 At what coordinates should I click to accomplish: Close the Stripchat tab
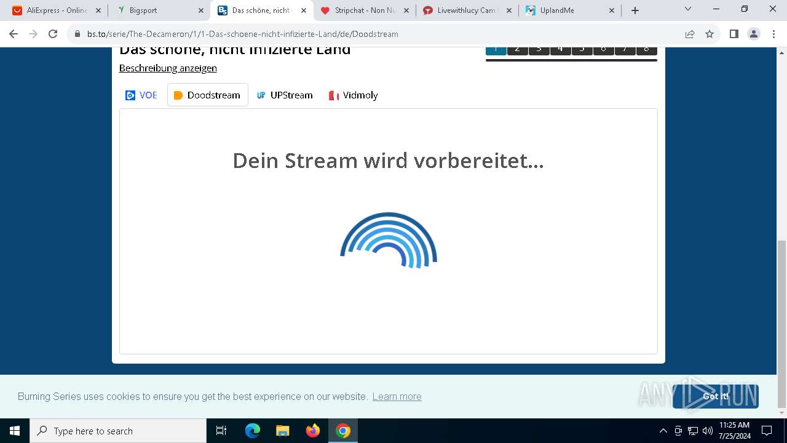406,10
